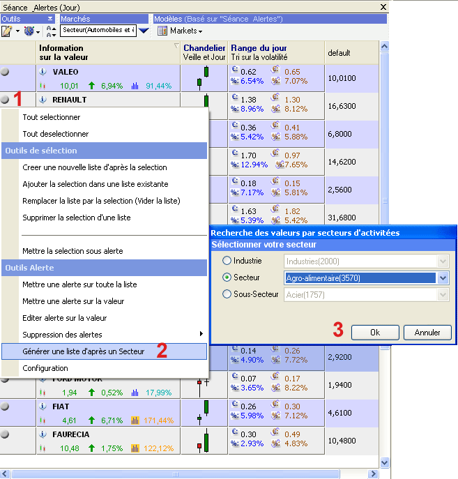The width and height of the screenshot is (458, 479).
Task: Open info icon next to FIAT
Action: pos(43,406)
